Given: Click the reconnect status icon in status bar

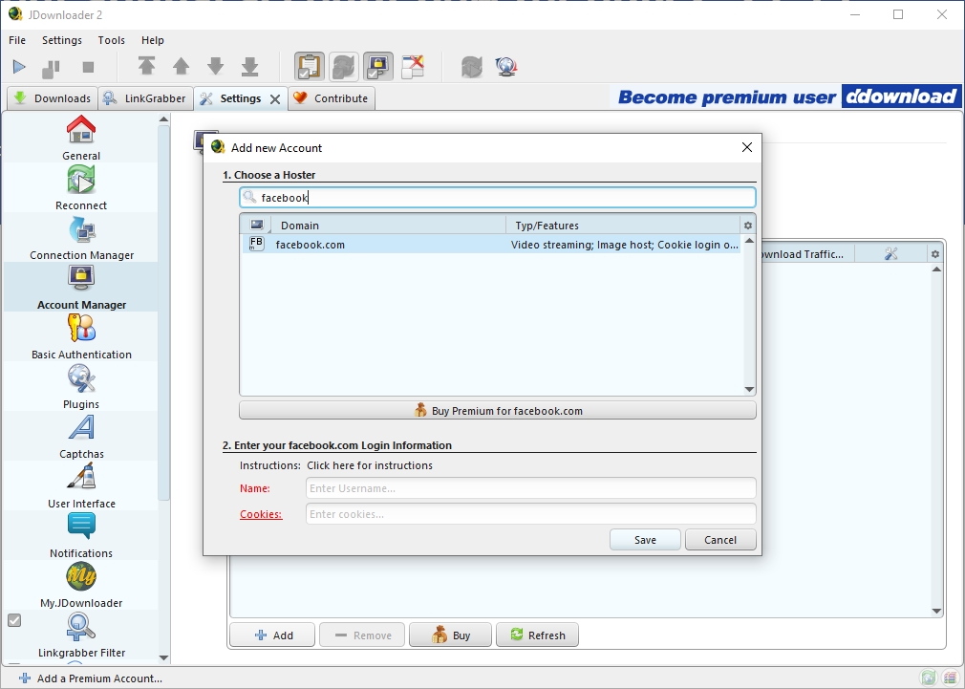Looking at the screenshot, I should tap(928, 678).
